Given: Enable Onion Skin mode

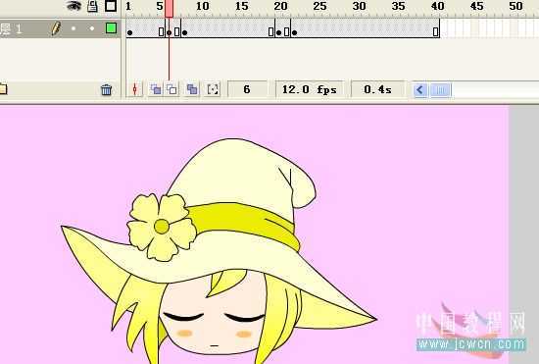Looking at the screenshot, I should (x=156, y=89).
